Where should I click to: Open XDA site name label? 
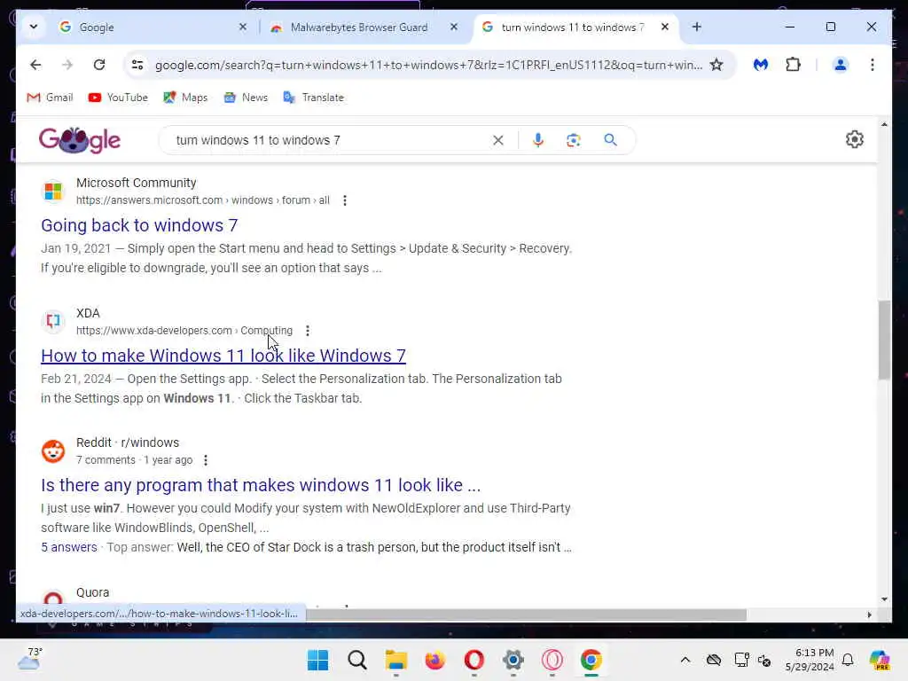(x=88, y=313)
